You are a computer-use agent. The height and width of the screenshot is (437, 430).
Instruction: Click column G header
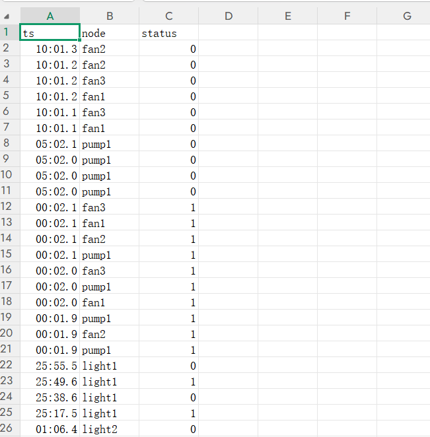[407, 17]
